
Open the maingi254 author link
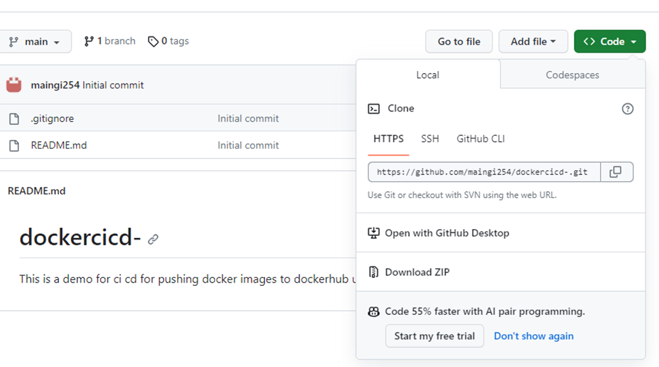55,85
